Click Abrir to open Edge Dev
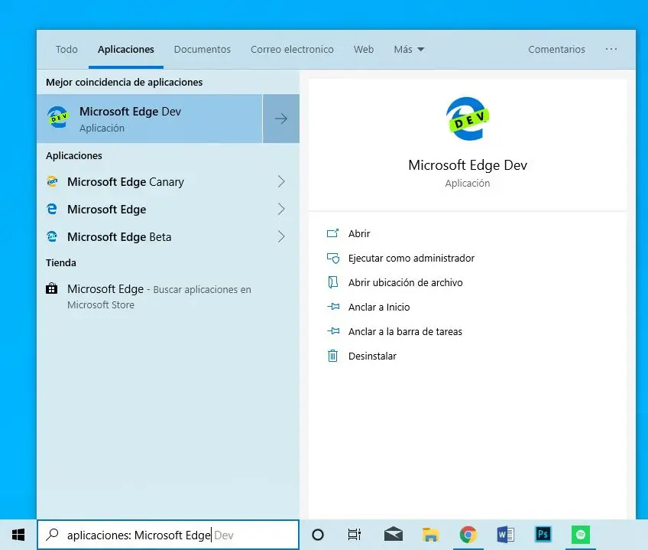This screenshot has width=648, height=550. 359,233
